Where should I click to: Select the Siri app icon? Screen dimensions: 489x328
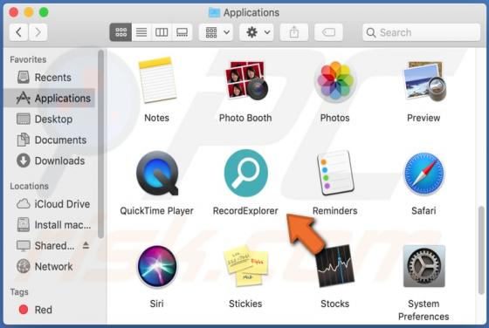coord(157,267)
